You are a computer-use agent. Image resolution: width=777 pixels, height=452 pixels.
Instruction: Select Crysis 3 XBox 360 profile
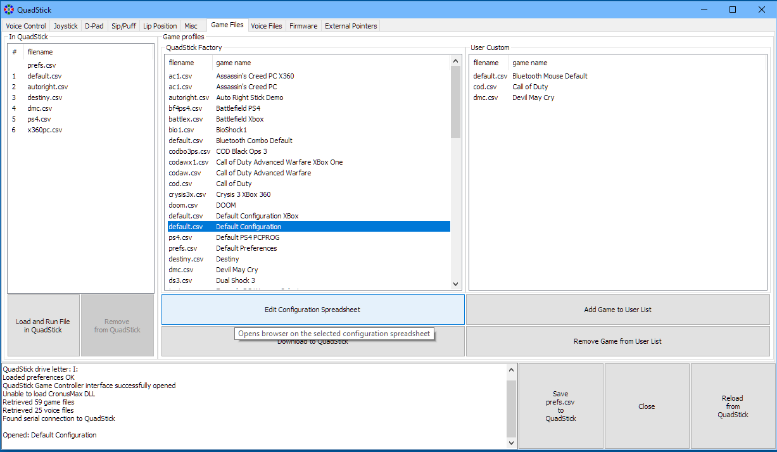click(x=308, y=194)
